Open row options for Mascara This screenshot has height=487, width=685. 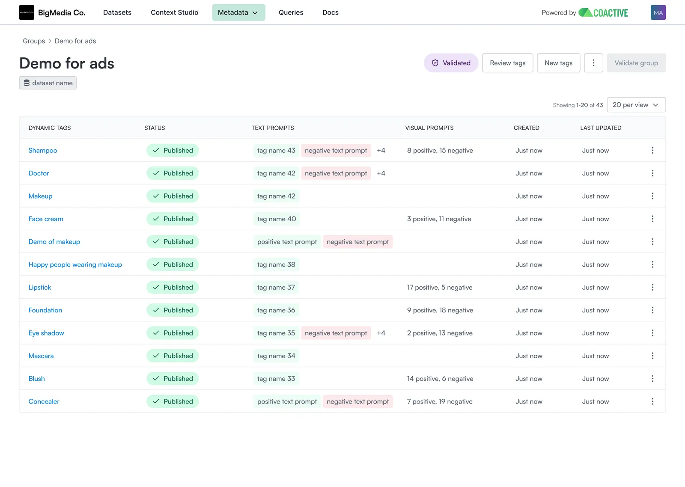click(652, 356)
